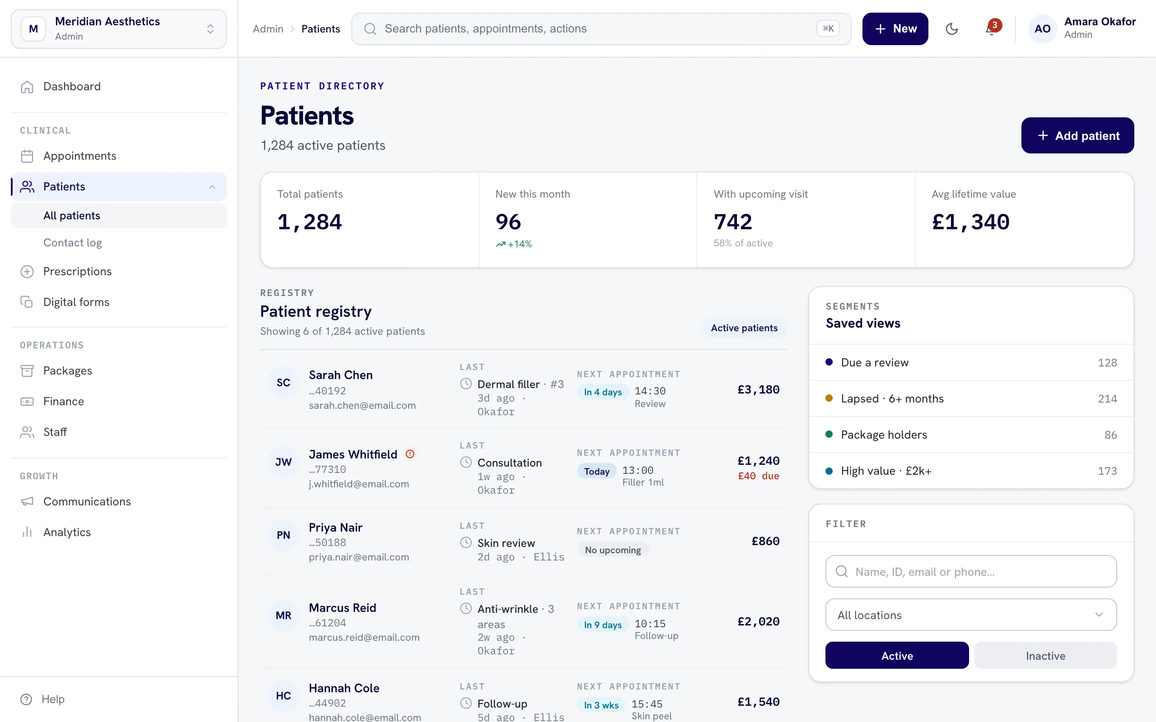The height and width of the screenshot is (722, 1156).
Task: Click the £40 due label
Action: 758,476
